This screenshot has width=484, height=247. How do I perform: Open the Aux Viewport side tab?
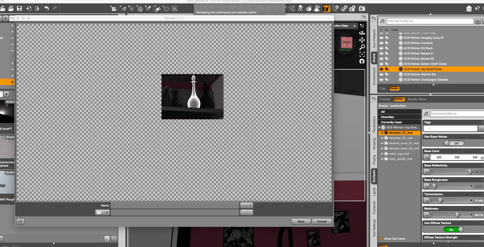(x=374, y=38)
